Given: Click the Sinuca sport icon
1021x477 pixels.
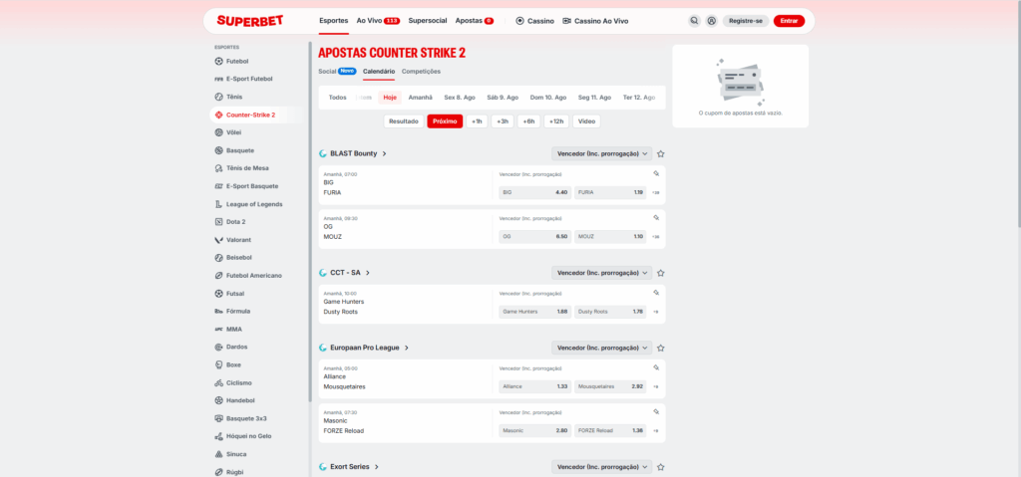Looking at the screenshot, I should click(x=218, y=454).
